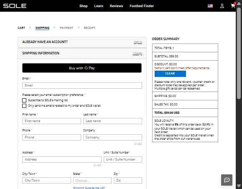Click the 'SALES TAX: $0.00' text

click(166, 105)
